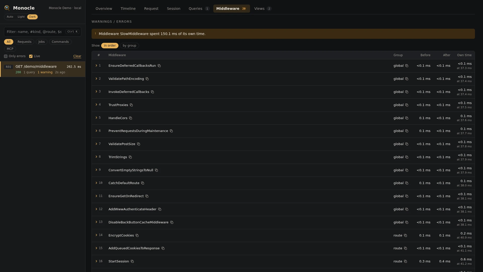
Task: Copy the EnsureGetOnRedirect middleware name
Action: [x=147, y=196]
